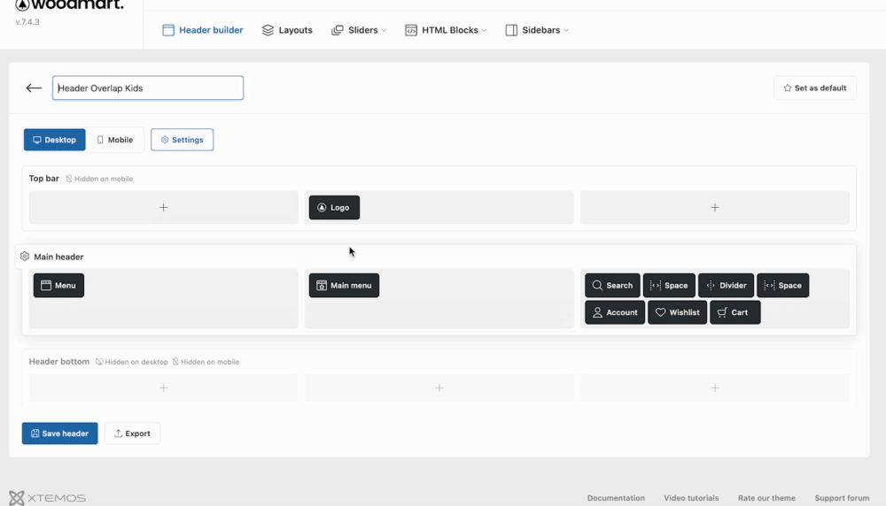886x506 pixels.
Task: Add element to Top bar left column
Action: tap(163, 208)
